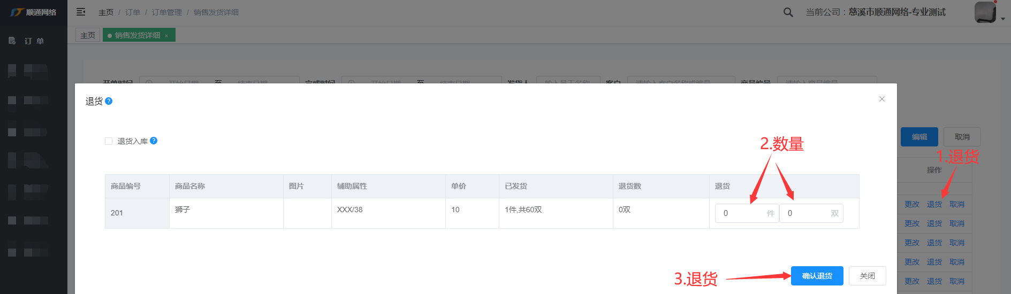Switch to the 主页 tab
This screenshot has width=1011, height=294.
88,35
